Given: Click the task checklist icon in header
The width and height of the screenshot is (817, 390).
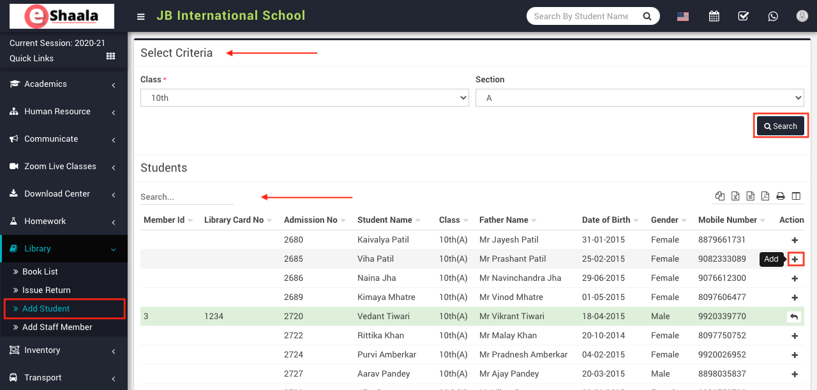Looking at the screenshot, I should pos(744,17).
